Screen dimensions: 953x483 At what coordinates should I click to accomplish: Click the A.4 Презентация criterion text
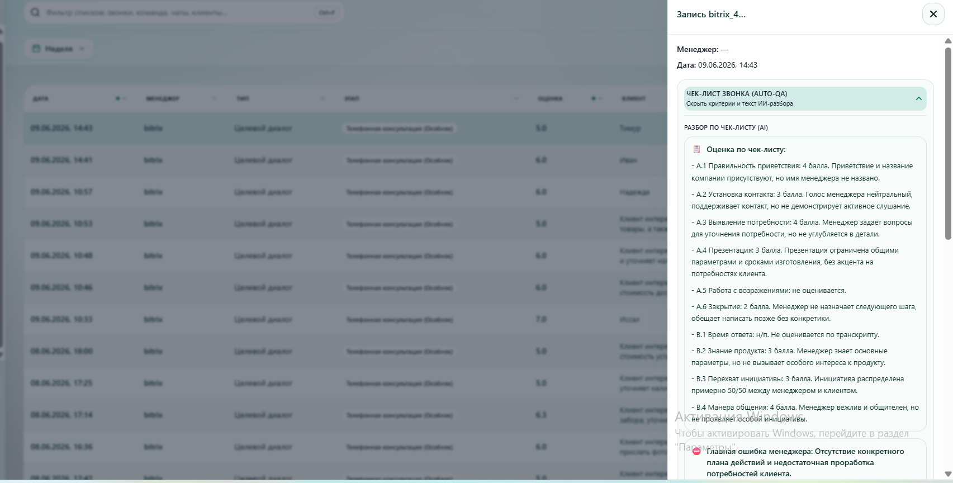795,262
